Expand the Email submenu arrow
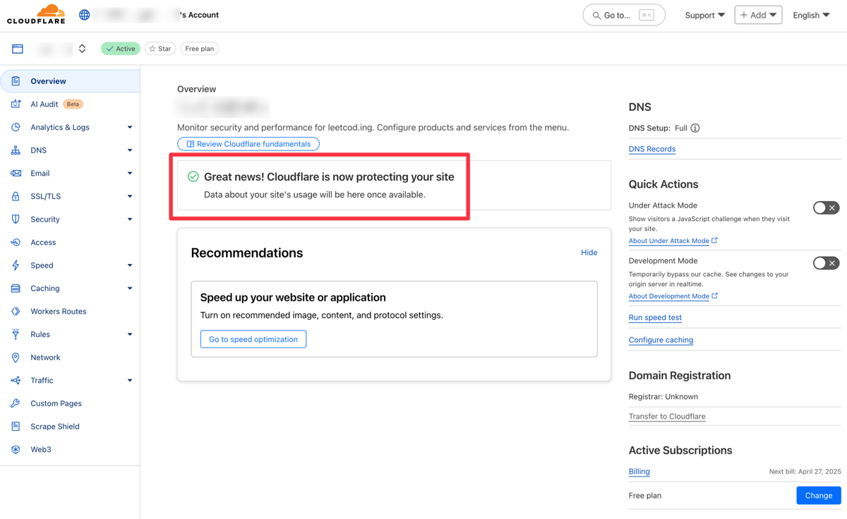 (x=130, y=173)
